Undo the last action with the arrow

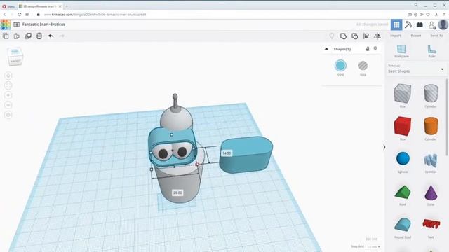click(x=51, y=36)
